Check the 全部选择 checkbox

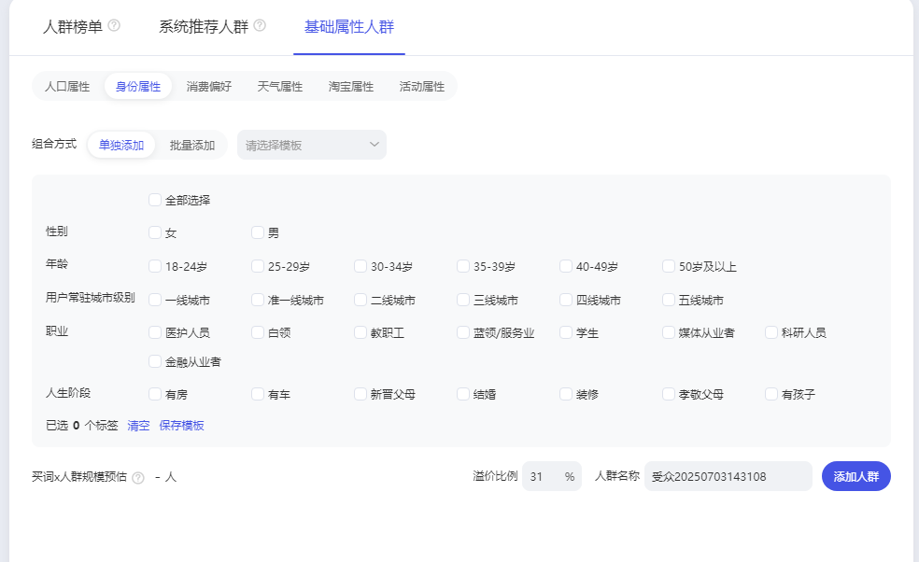(155, 200)
